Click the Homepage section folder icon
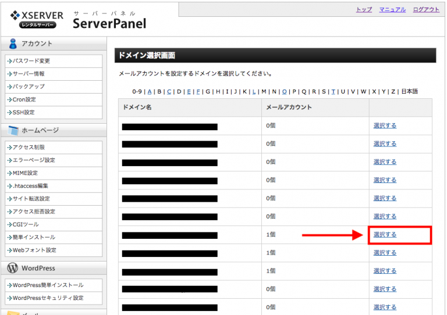447x315 pixels. point(13,130)
